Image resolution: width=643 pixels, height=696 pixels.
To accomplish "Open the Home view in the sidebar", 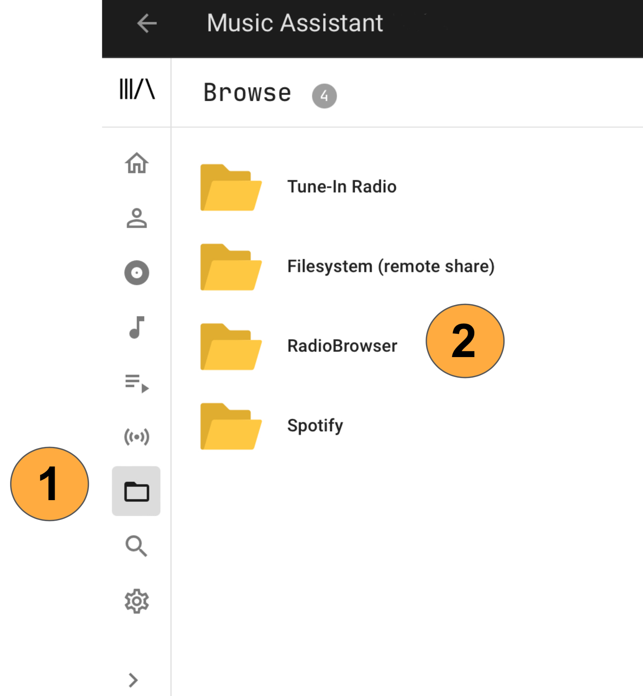I will coord(136,164).
